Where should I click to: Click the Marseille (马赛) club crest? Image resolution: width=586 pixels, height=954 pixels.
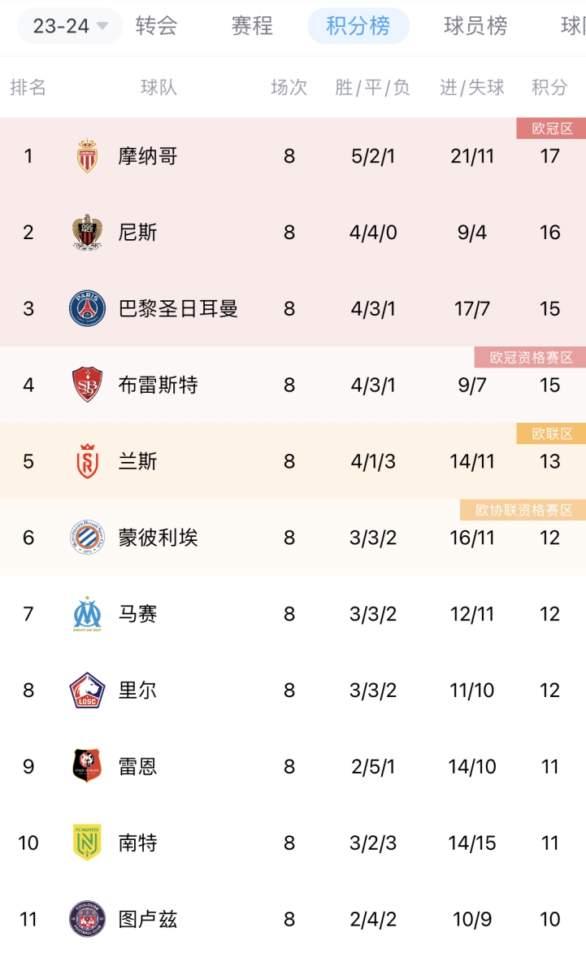[x=87, y=613]
